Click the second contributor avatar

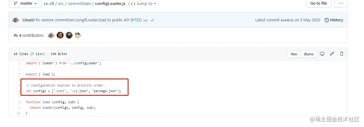point(60,35)
